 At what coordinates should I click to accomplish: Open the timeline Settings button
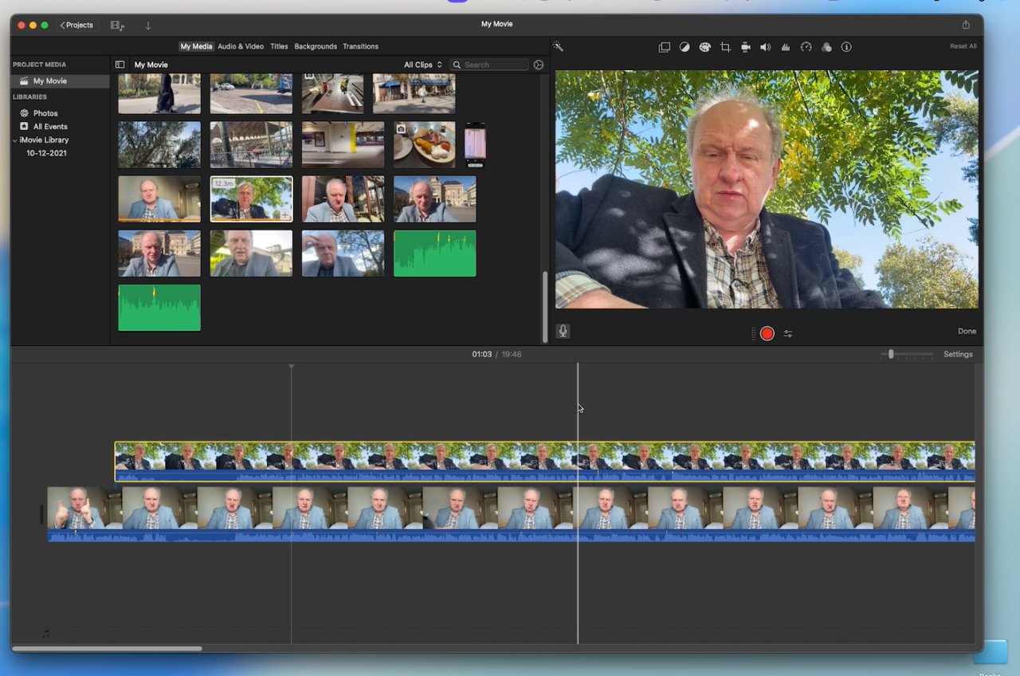[958, 354]
